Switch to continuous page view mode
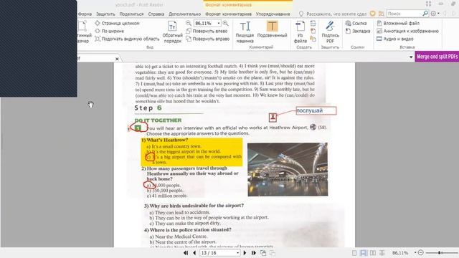The width and height of the screenshot is (459, 258). [364, 253]
